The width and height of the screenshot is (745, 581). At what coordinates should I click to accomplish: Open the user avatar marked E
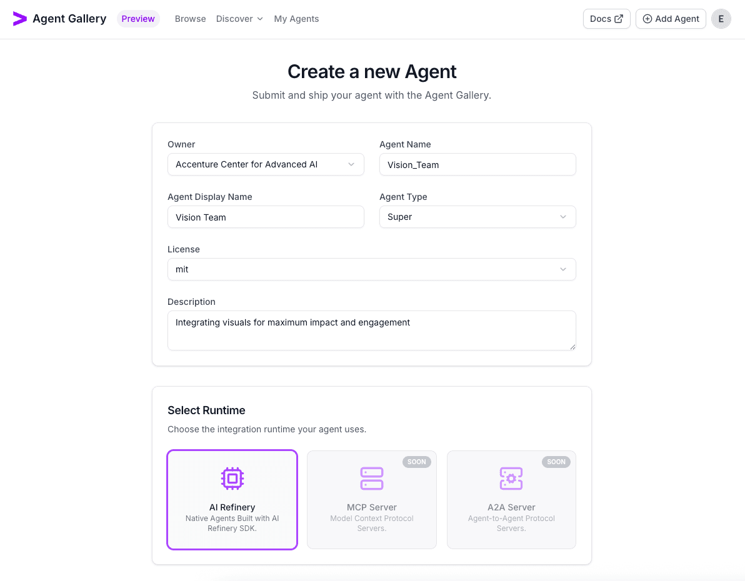tap(721, 19)
